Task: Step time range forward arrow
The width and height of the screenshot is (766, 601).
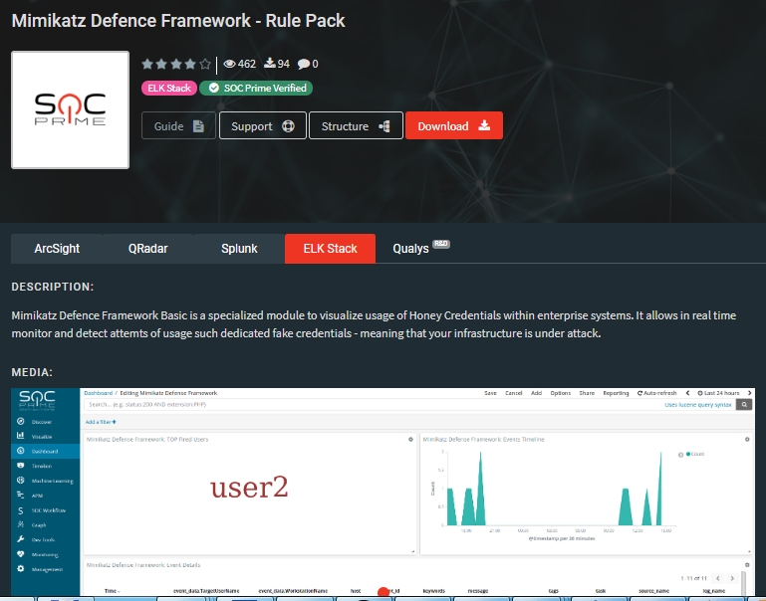Action: pos(749,393)
